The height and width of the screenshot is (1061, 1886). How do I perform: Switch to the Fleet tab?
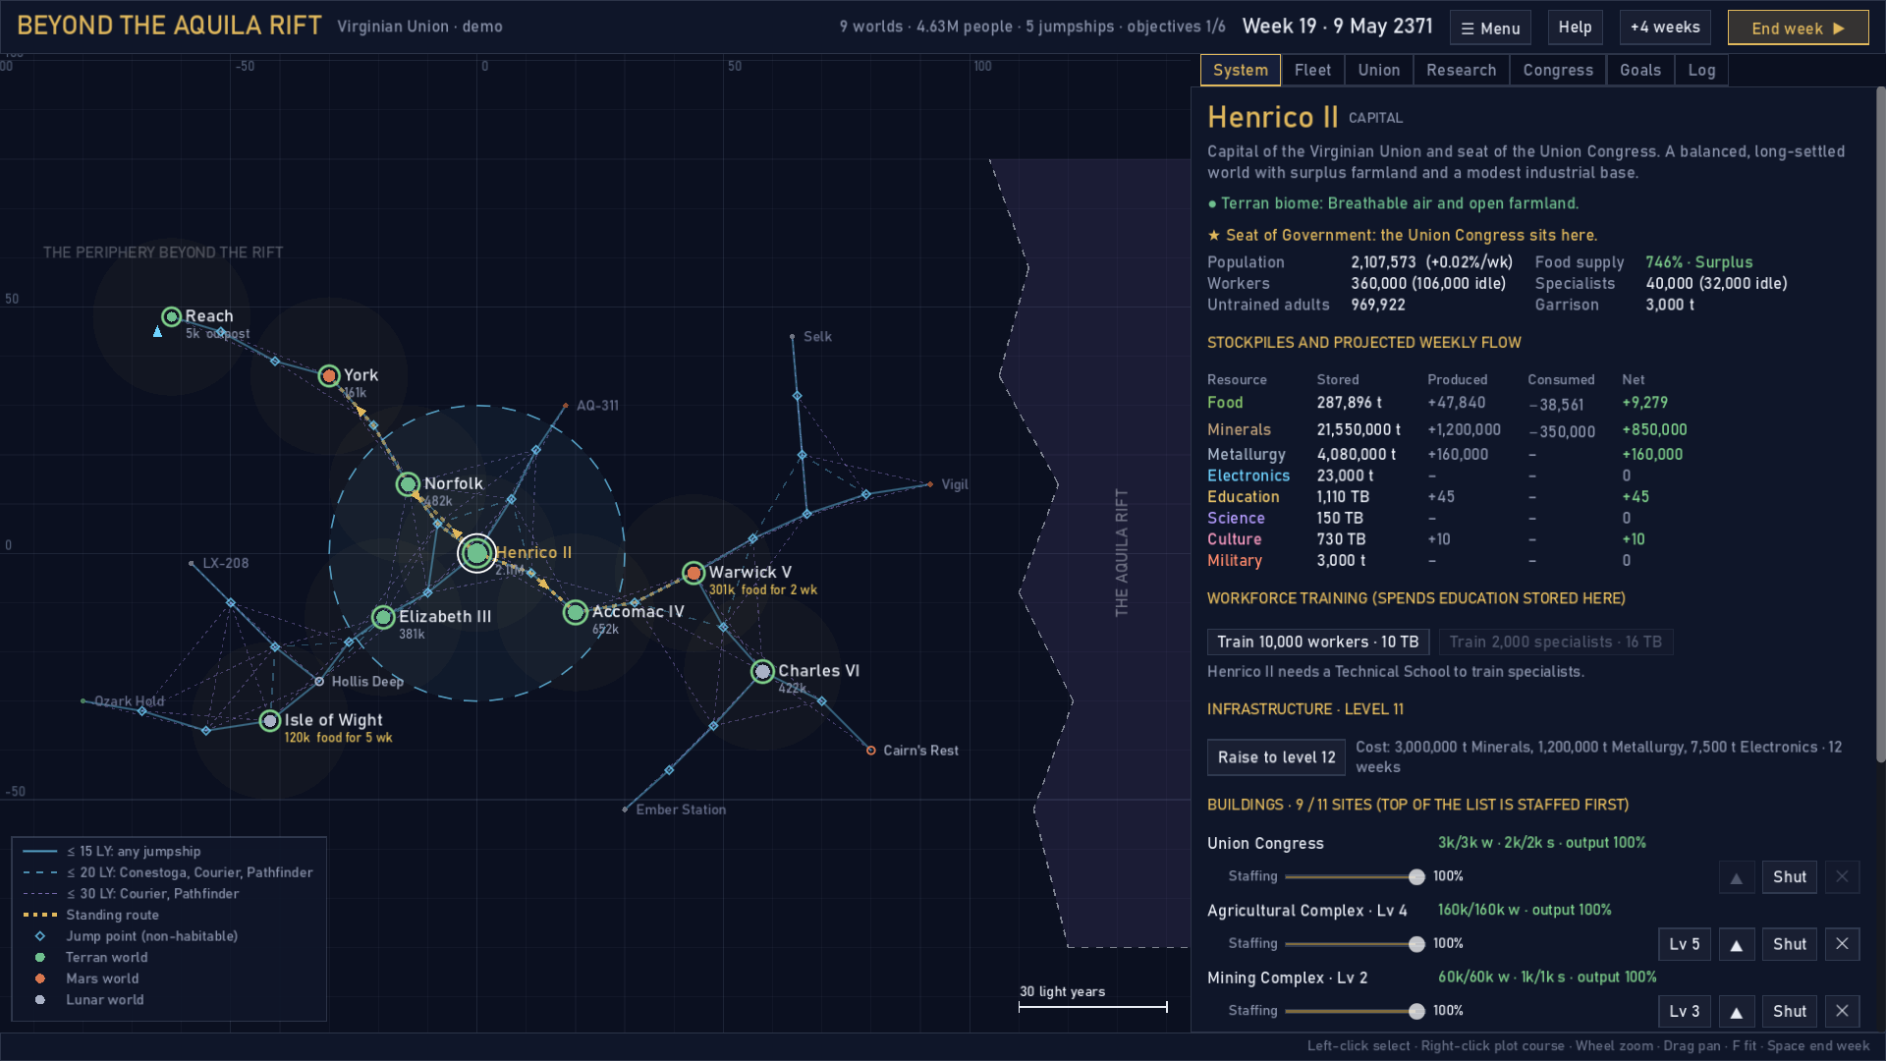[1312, 71]
